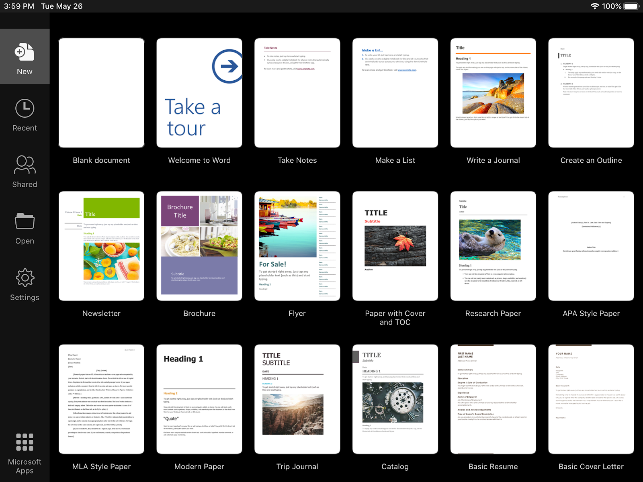The image size is (643, 482).
Task: Open the folder icon labeled Open
Action: pos(25,221)
